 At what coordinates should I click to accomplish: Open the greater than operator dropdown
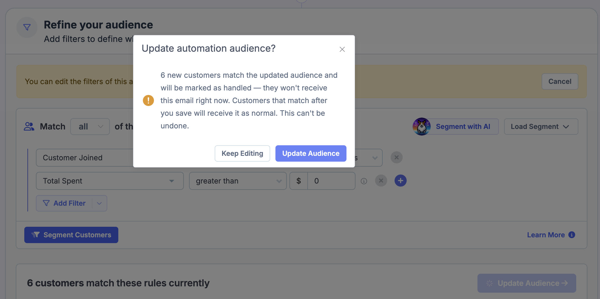[238, 181]
